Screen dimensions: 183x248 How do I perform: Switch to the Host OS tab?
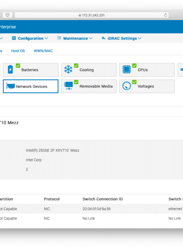[18, 51]
